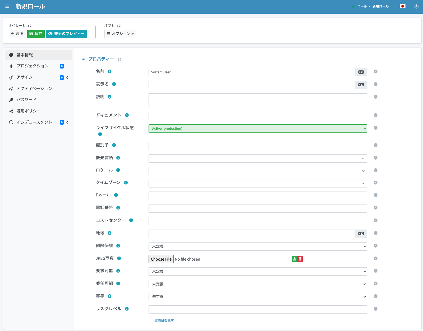Click the 戻る back button
The width and height of the screenshot is (423, 331).
pyautogui.click(x=17, y=34)
